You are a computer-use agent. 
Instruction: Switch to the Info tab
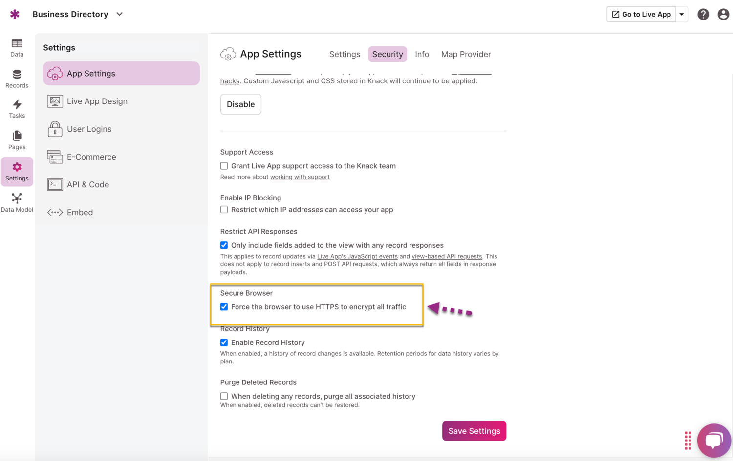[x=422, y=54]
